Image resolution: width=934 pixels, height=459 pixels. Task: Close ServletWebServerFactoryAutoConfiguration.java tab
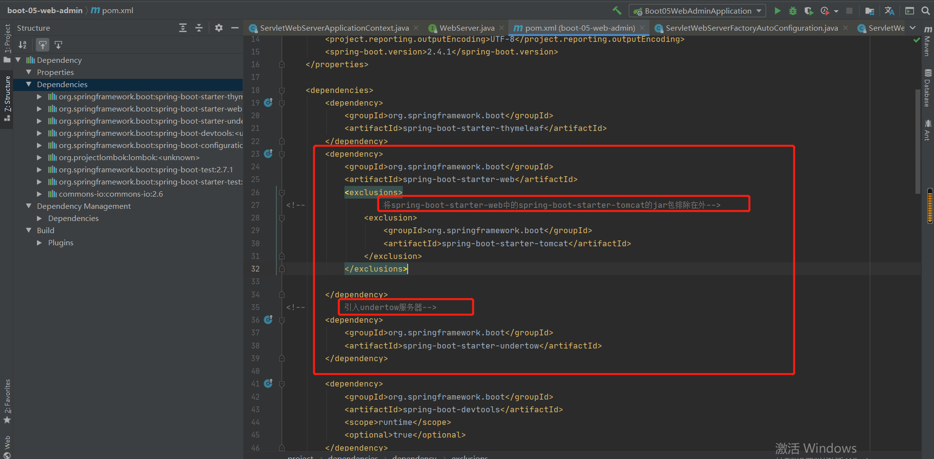tap(845, 28)
